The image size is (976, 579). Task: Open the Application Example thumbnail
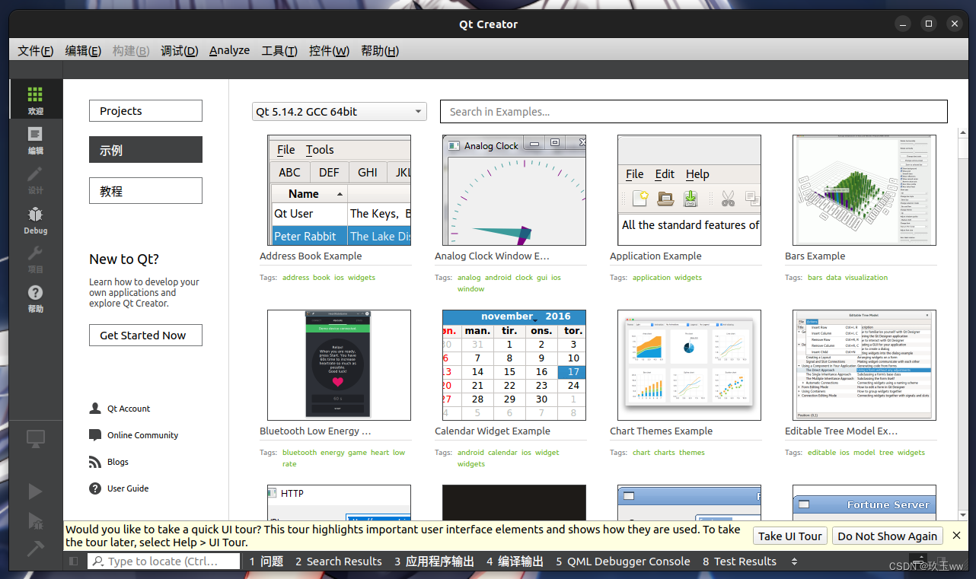pos(689,190)
